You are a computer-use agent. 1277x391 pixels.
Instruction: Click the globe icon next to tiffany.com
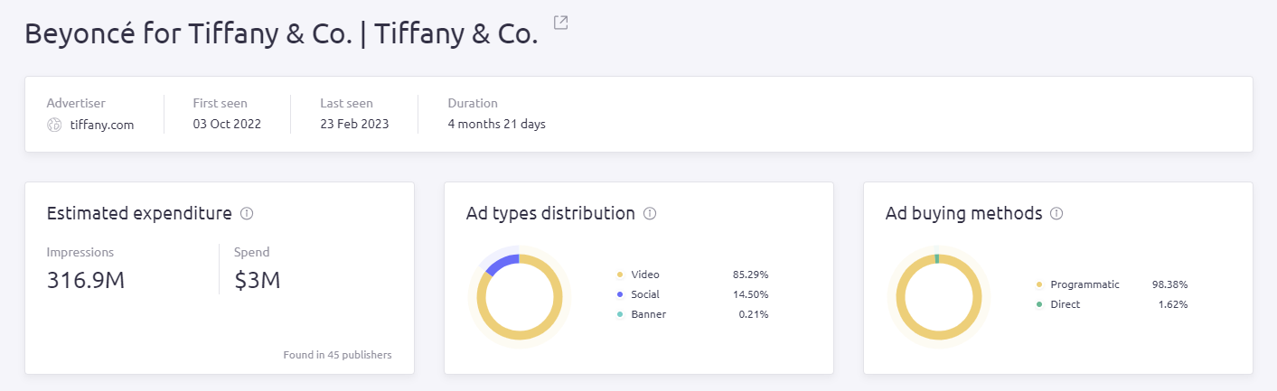click(54, 125)
